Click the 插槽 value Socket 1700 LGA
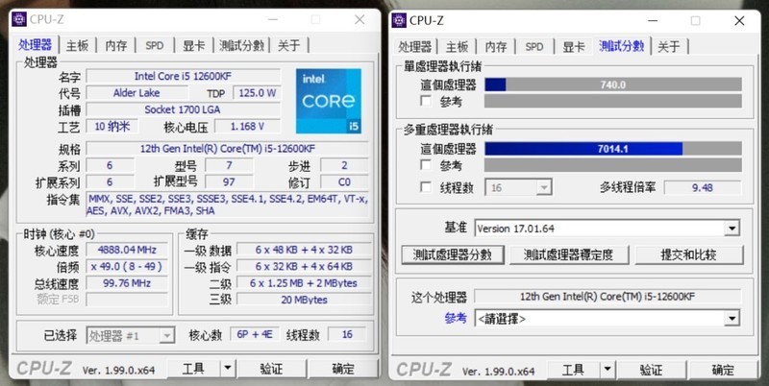Screen dimensions: 769x386 coord(184,109)
